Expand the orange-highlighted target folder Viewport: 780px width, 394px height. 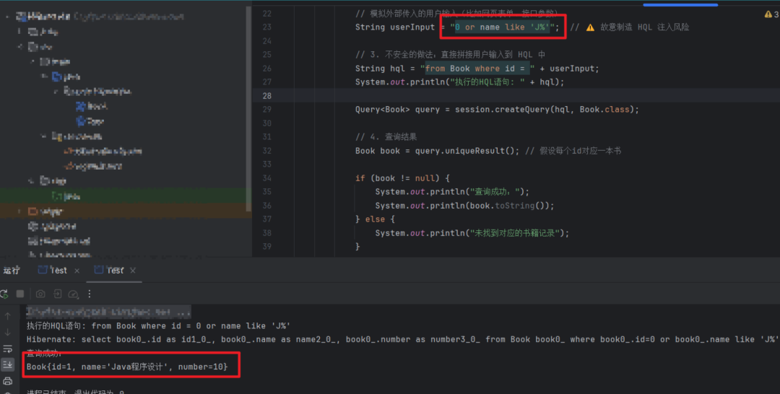point(20,211)
